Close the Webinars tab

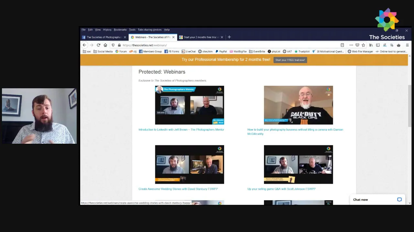point(173,37)
